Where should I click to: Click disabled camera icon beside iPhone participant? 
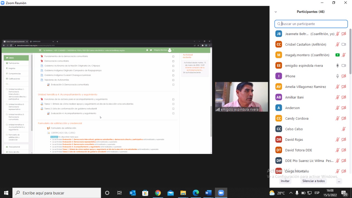344,76
